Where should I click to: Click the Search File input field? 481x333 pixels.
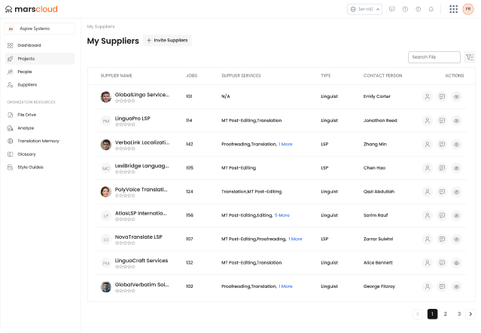434,57
